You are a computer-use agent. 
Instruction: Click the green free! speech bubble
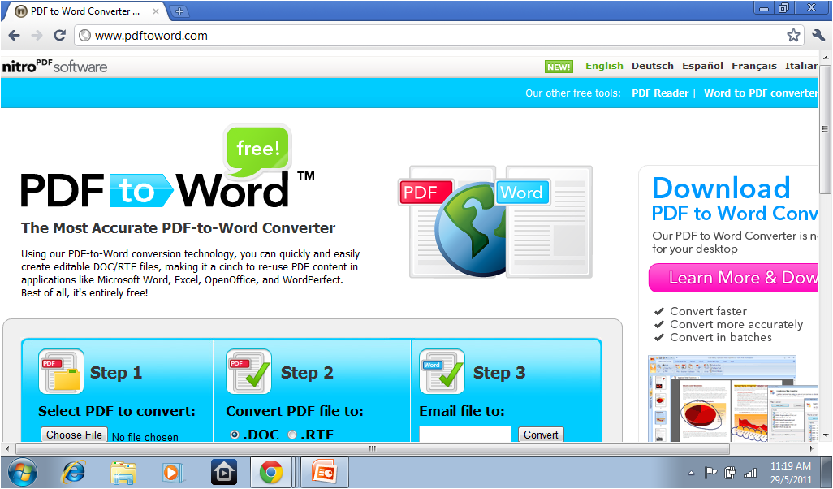pos(257,149)
